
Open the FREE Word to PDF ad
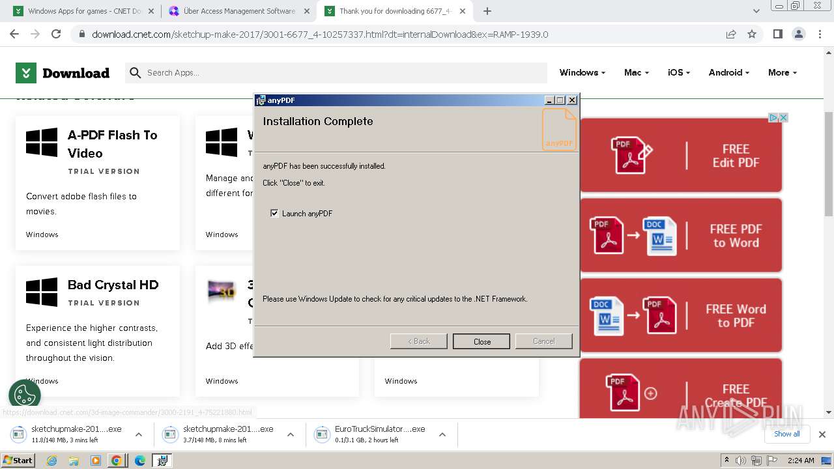681,315
